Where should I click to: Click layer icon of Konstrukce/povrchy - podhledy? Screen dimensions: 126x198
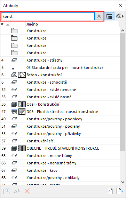[x=14, y=119]
